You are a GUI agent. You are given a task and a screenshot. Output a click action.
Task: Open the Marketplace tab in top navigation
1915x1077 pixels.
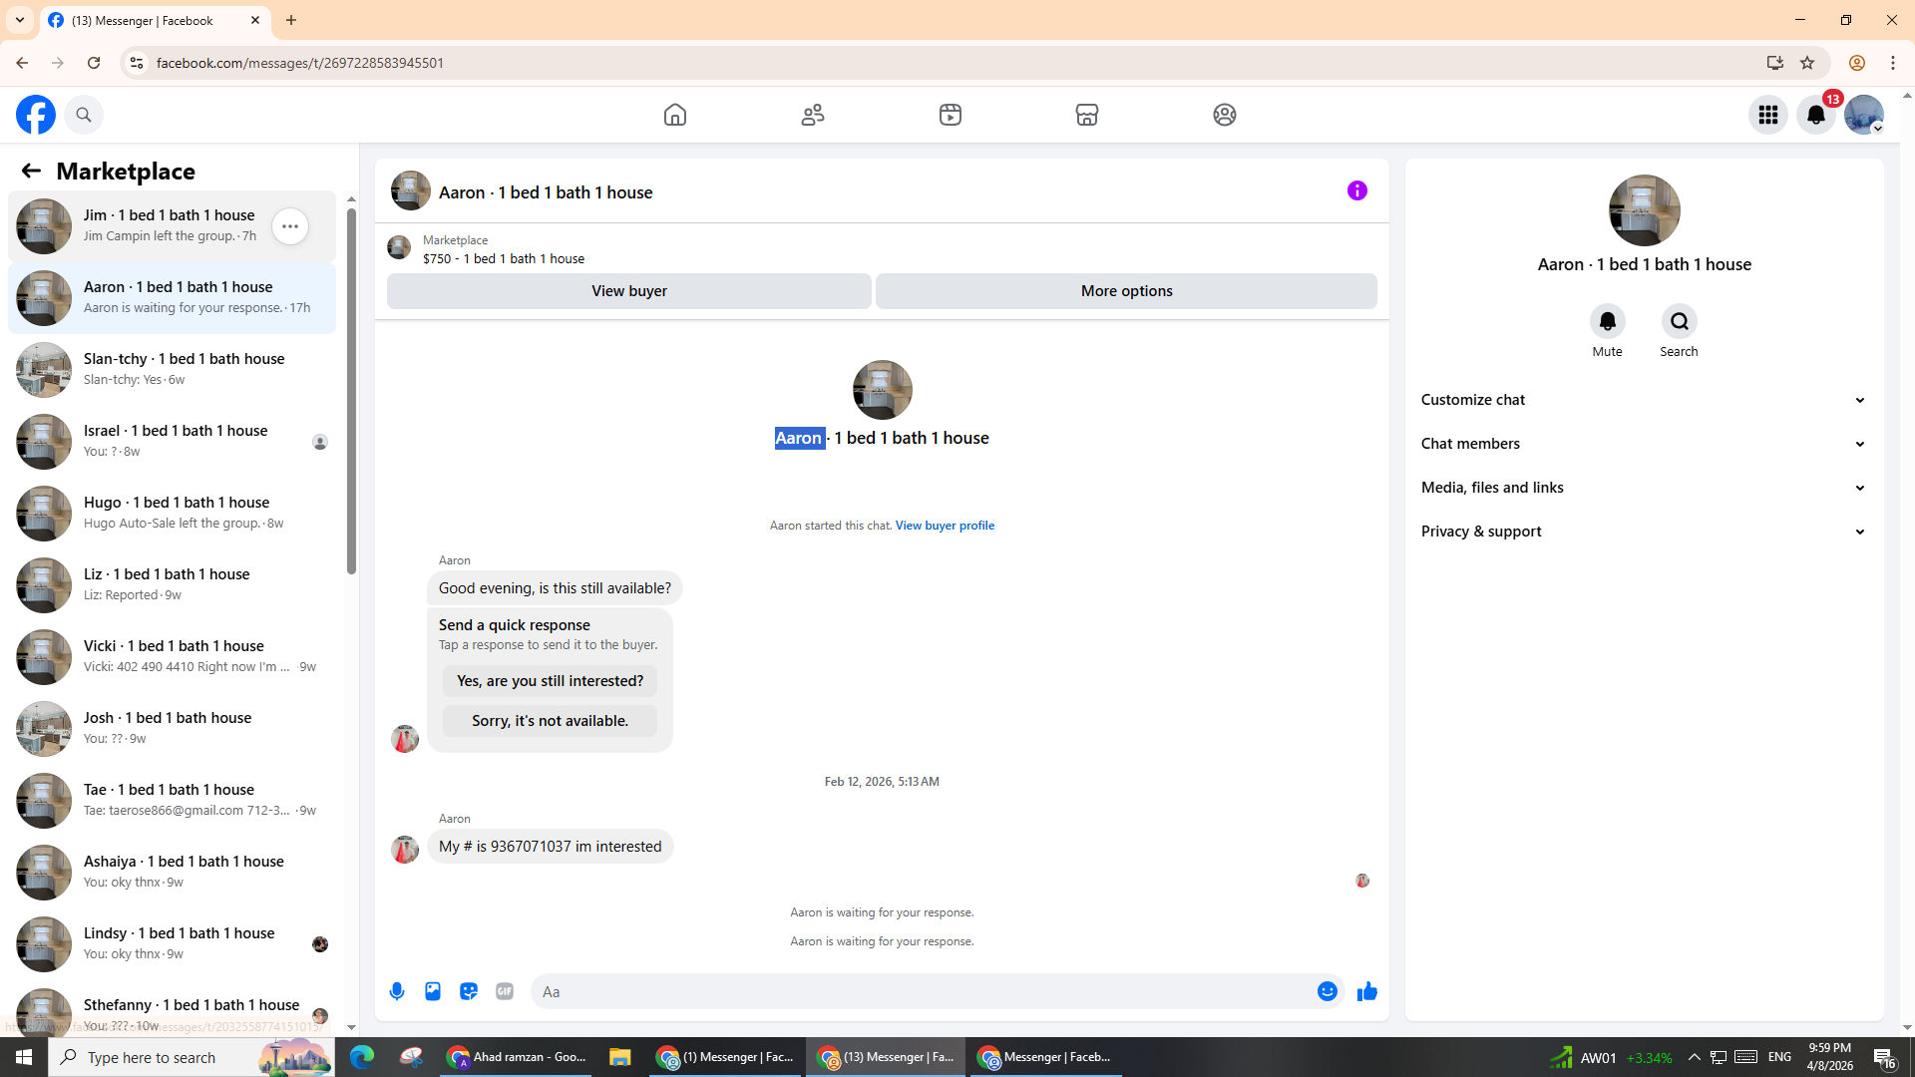[1087, 115]
